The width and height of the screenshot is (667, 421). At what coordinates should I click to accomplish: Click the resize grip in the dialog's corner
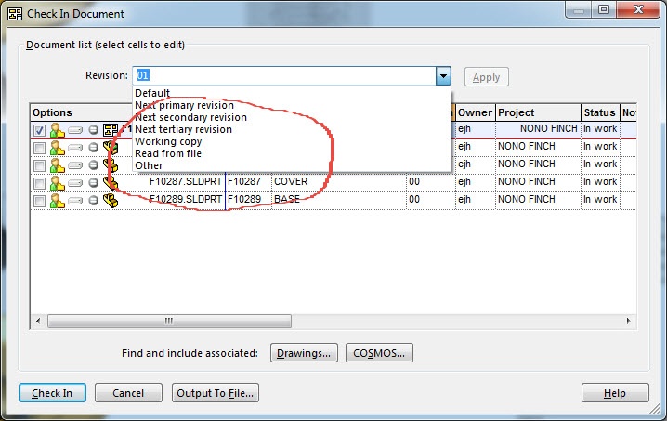coord(655,409)
